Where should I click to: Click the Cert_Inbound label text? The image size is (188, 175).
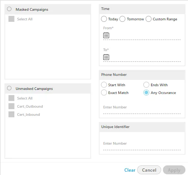click(x=28, y=115)
